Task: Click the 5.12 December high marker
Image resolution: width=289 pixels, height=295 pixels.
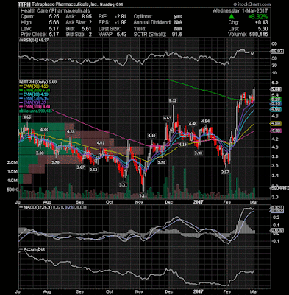Action: point(173,100)
